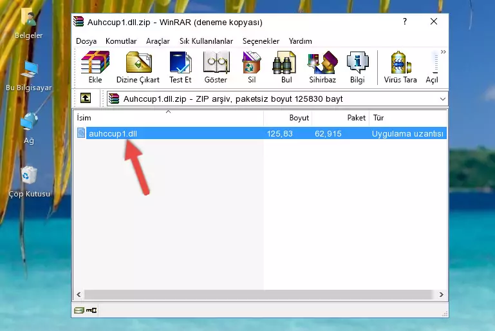This screenshot has height=331, width=495.
Task: Click the Uygulama uzantısı type cell
Action: pos(407,133)
